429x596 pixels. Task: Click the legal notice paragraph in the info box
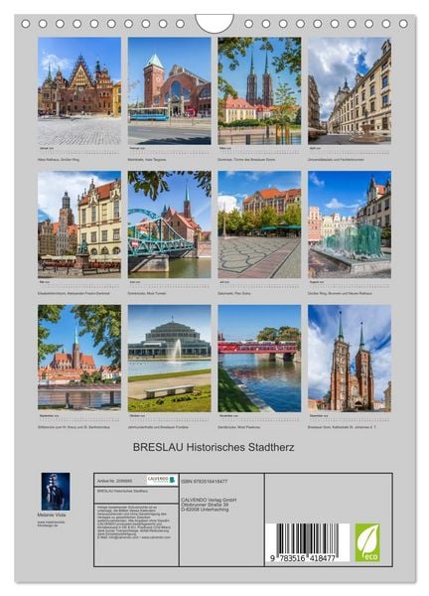coord(134,522)
